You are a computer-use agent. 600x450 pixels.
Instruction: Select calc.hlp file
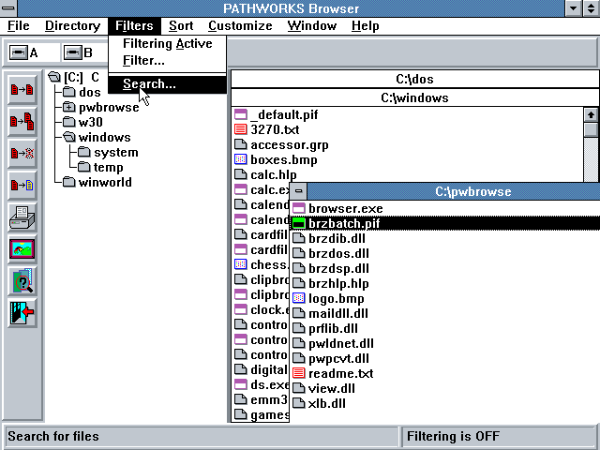pyautogui.click(x=265, y=174)
